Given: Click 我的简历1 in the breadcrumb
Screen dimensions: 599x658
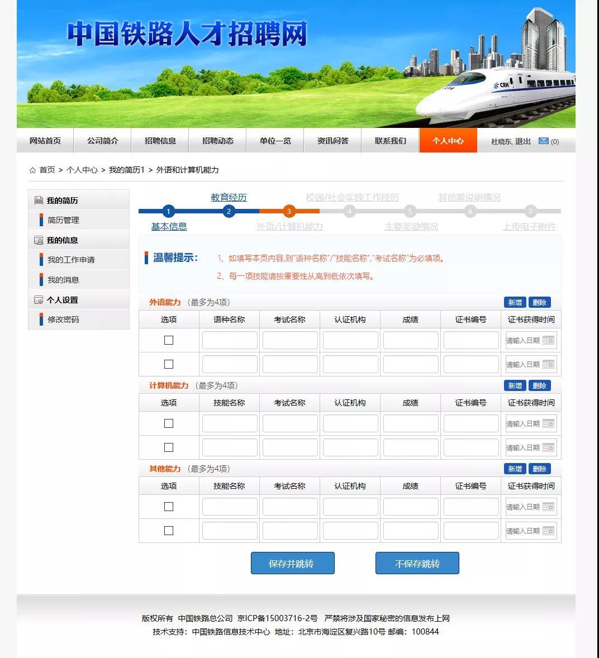Looking at the screenshot, I should coord(127,170).
